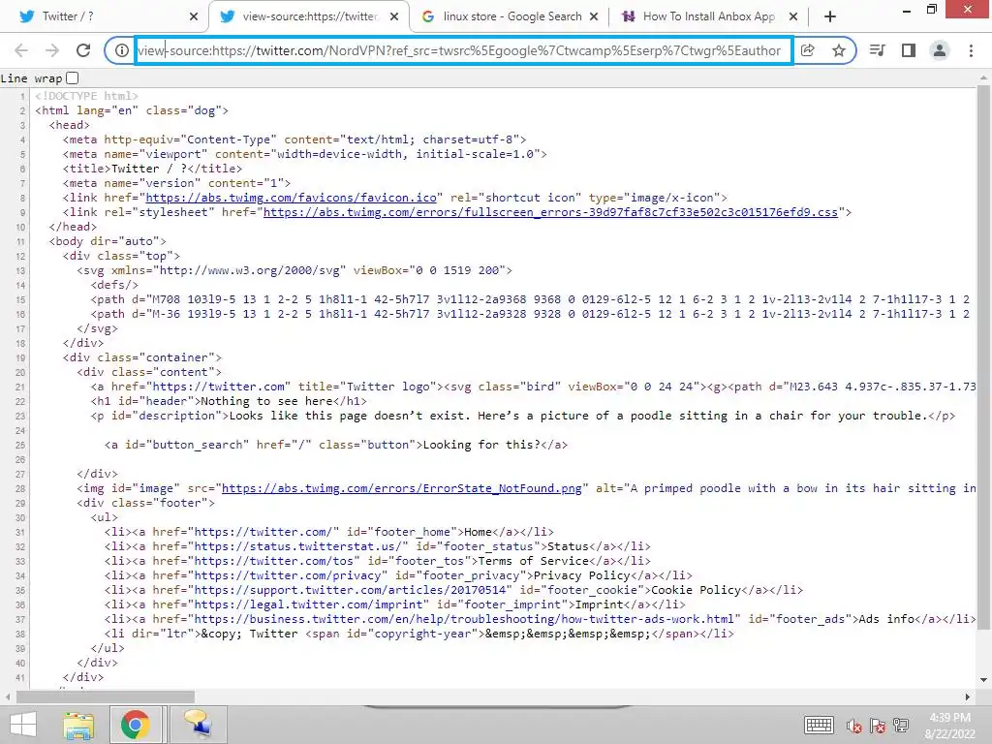Viewport: 992px width, 744px height.
Task: Click the vertical scrollbar thumb
Action: 983,357
